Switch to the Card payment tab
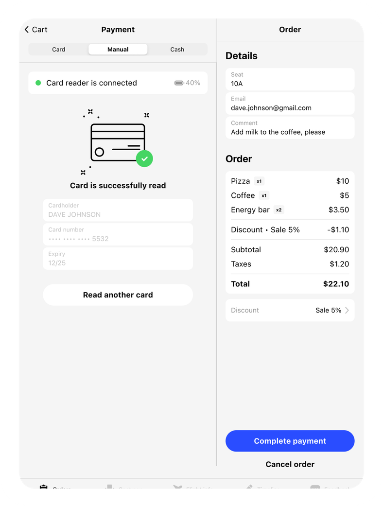Image resolution: width=383 pixels, height=506 pixels. (59, 50)
